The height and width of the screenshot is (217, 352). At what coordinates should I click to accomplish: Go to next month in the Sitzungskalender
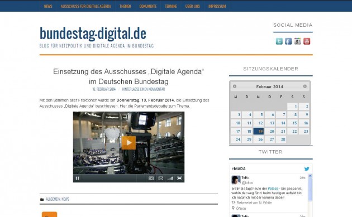click(305, 86)
